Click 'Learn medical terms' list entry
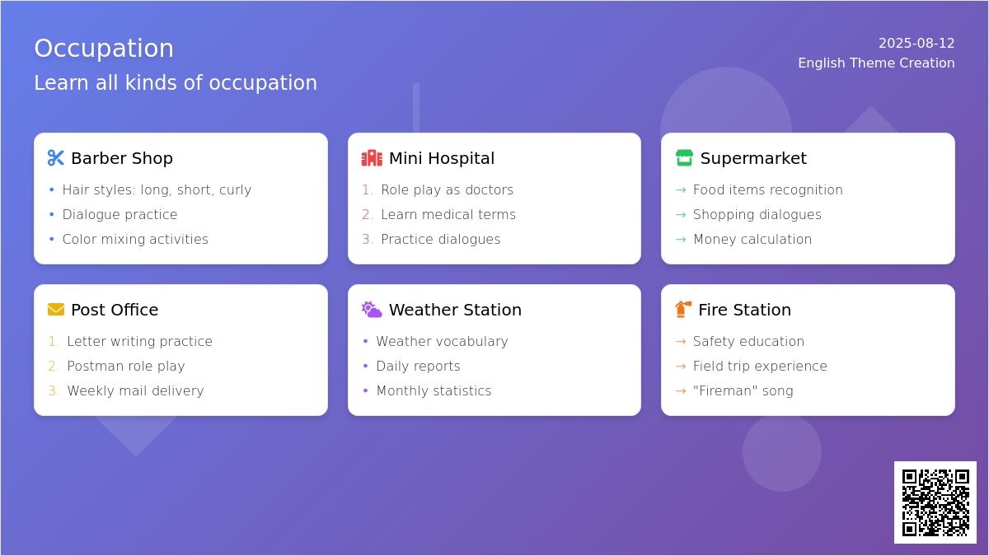 click(448, 215)
